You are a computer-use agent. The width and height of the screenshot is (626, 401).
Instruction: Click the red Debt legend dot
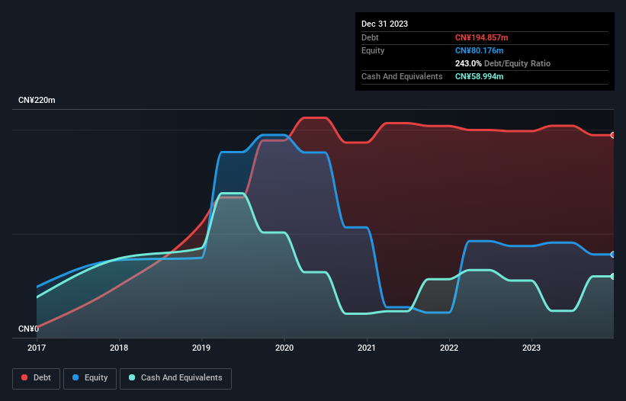(24, 377)
